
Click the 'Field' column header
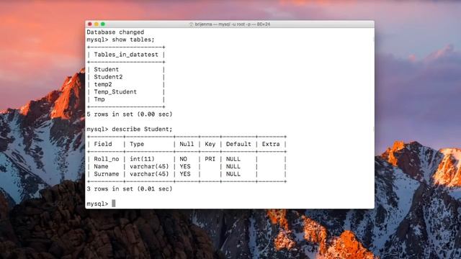coord(103,144)
